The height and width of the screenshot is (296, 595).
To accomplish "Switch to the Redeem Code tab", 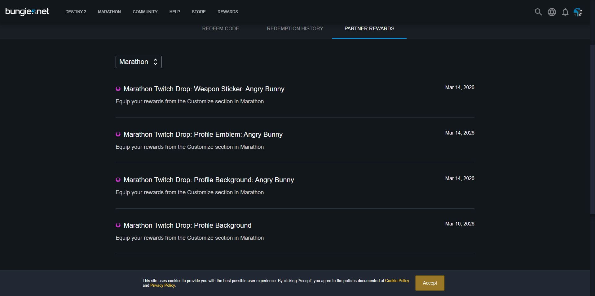I will 220,28.
